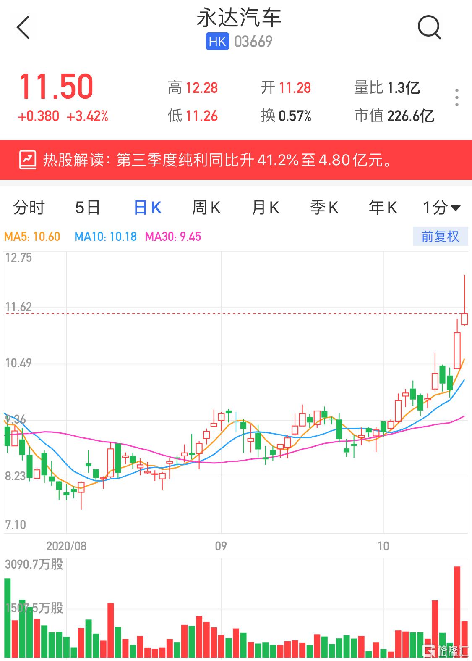Show the 季K quarterly chart
472x661 pixels.
tap(324, 208)
